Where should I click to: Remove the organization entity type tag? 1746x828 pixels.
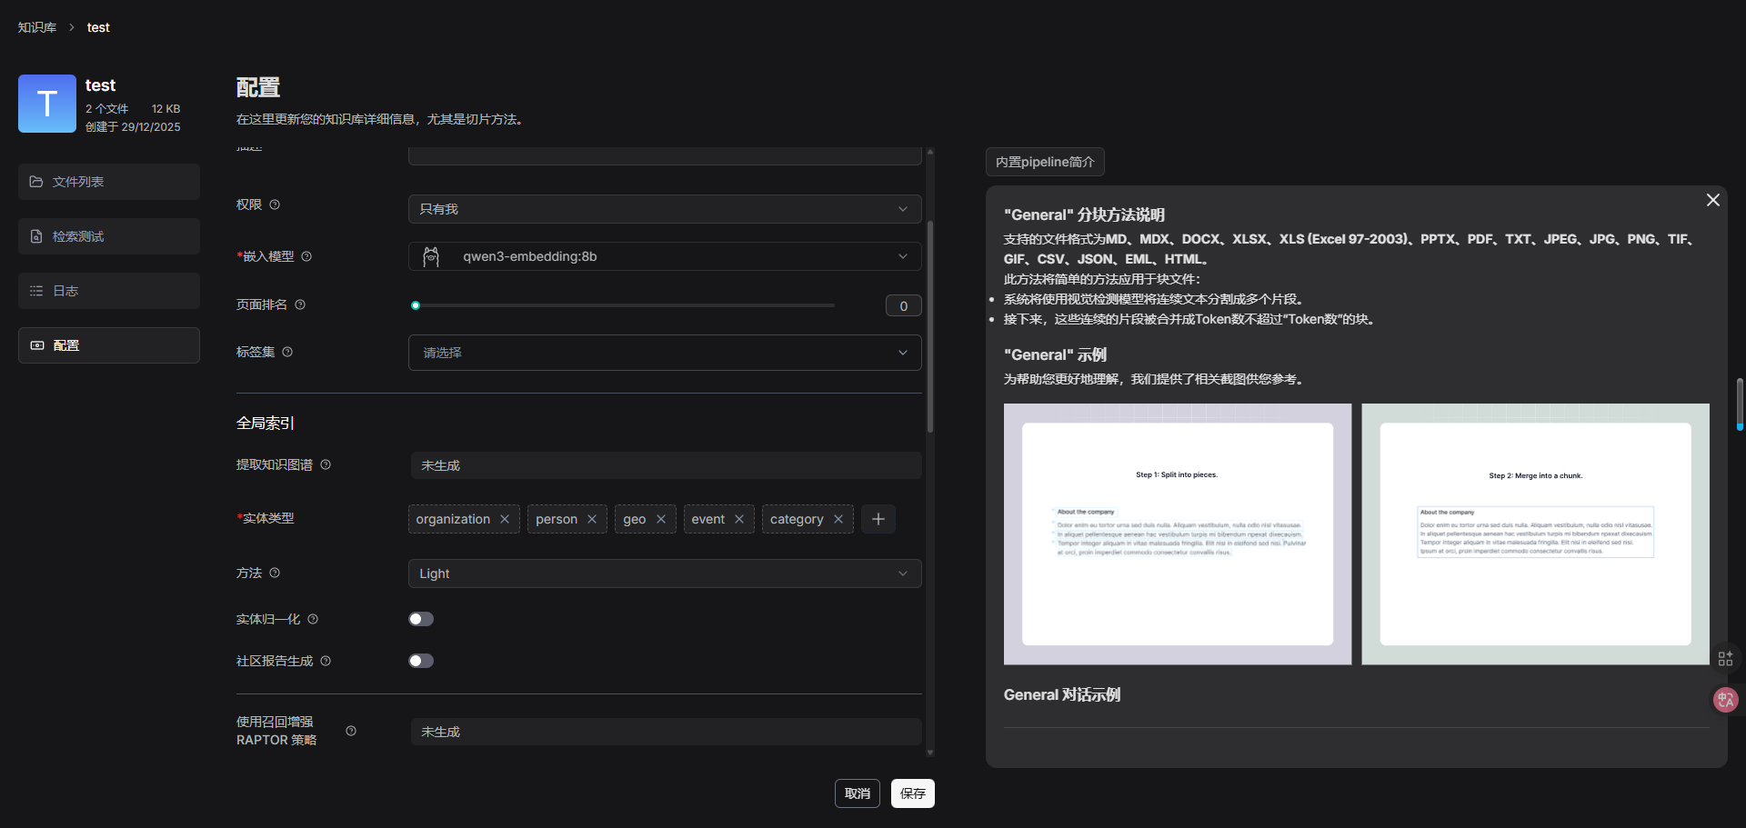pos(505,519)
